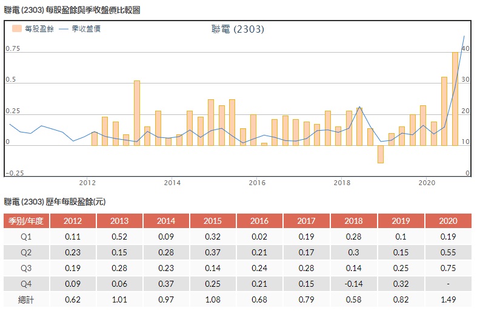Viewport: 477px width, 314px height.
Task: Click the 2014 total 0.97
Action: click(166, 299)
